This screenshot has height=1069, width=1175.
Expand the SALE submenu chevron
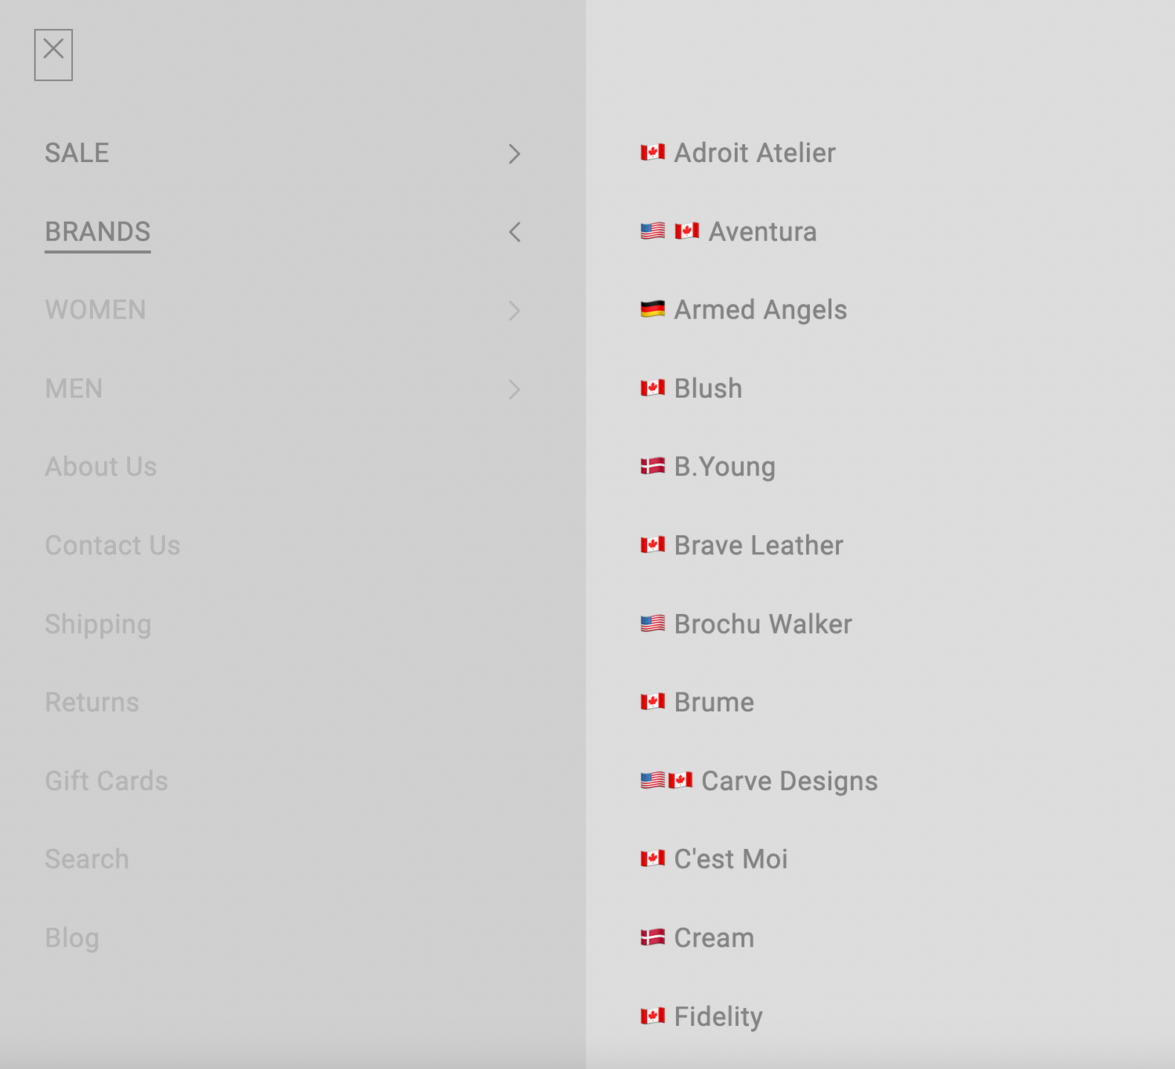(514, 154)
